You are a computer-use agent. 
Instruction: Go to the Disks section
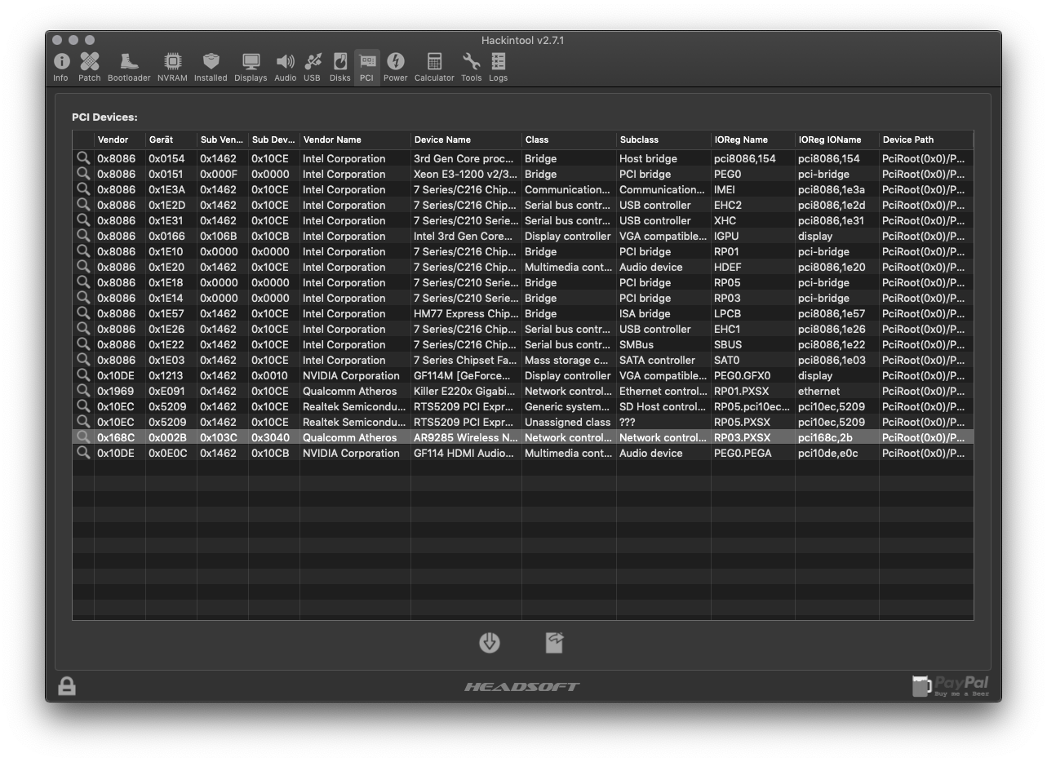coord(340,68)
